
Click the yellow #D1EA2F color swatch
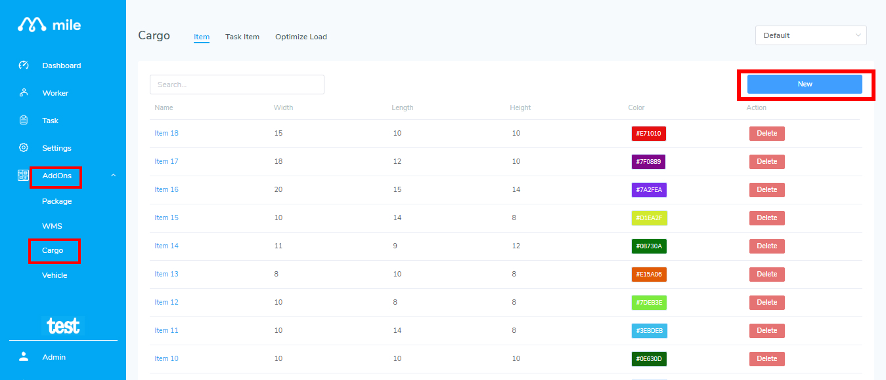point(650,218)
